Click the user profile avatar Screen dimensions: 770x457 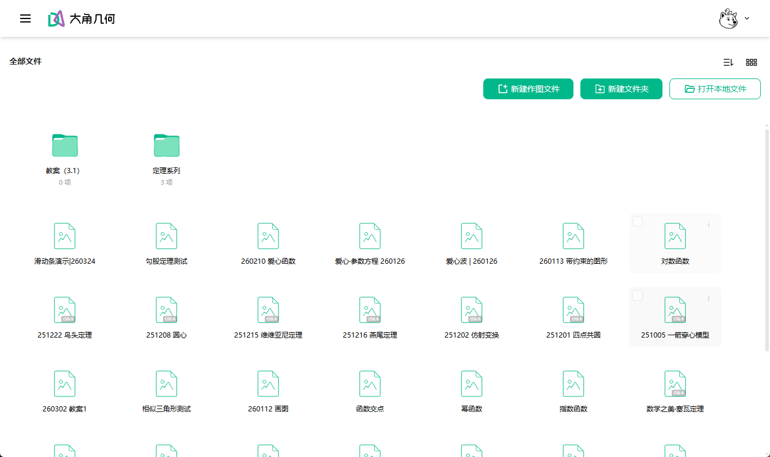pyautogui.click(x=728, y=18)
